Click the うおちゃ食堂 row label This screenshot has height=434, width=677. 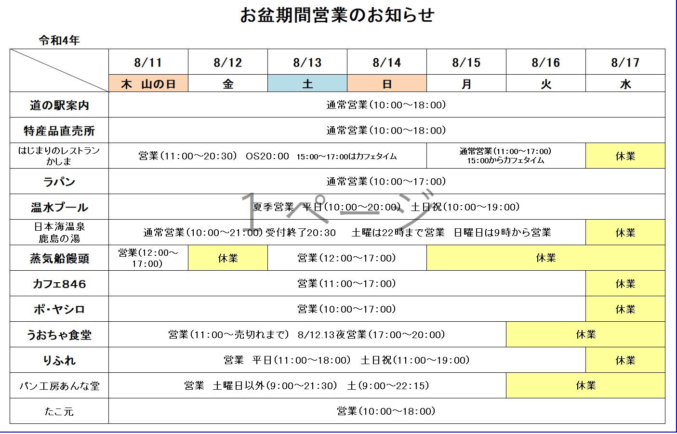click(59, 335)
